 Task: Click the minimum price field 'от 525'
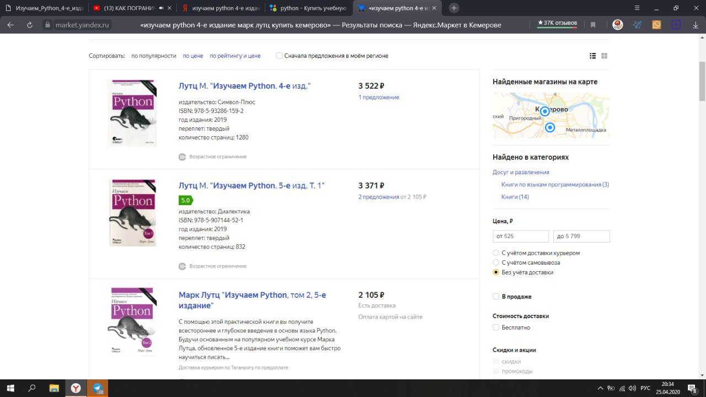pyautogui.click(x=521, y=236)
